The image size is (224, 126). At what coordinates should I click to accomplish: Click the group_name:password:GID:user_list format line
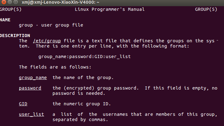(x=84, y=57)
